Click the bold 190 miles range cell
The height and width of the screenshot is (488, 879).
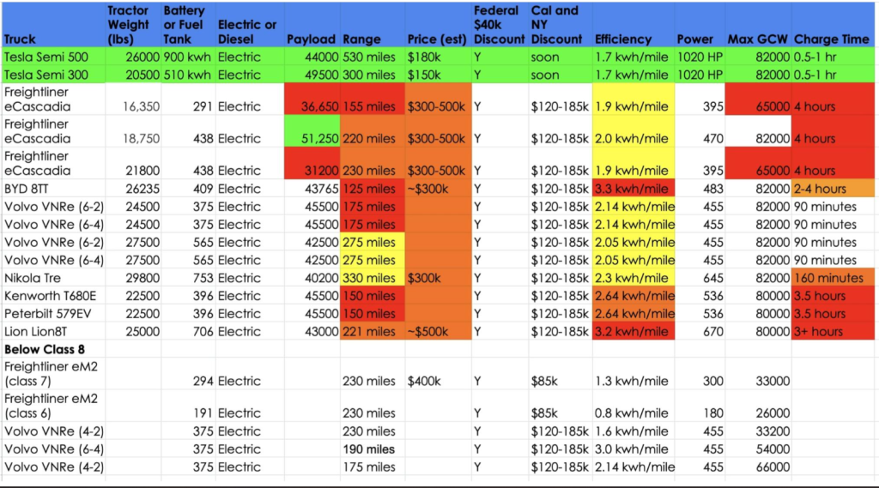(373, 449)
